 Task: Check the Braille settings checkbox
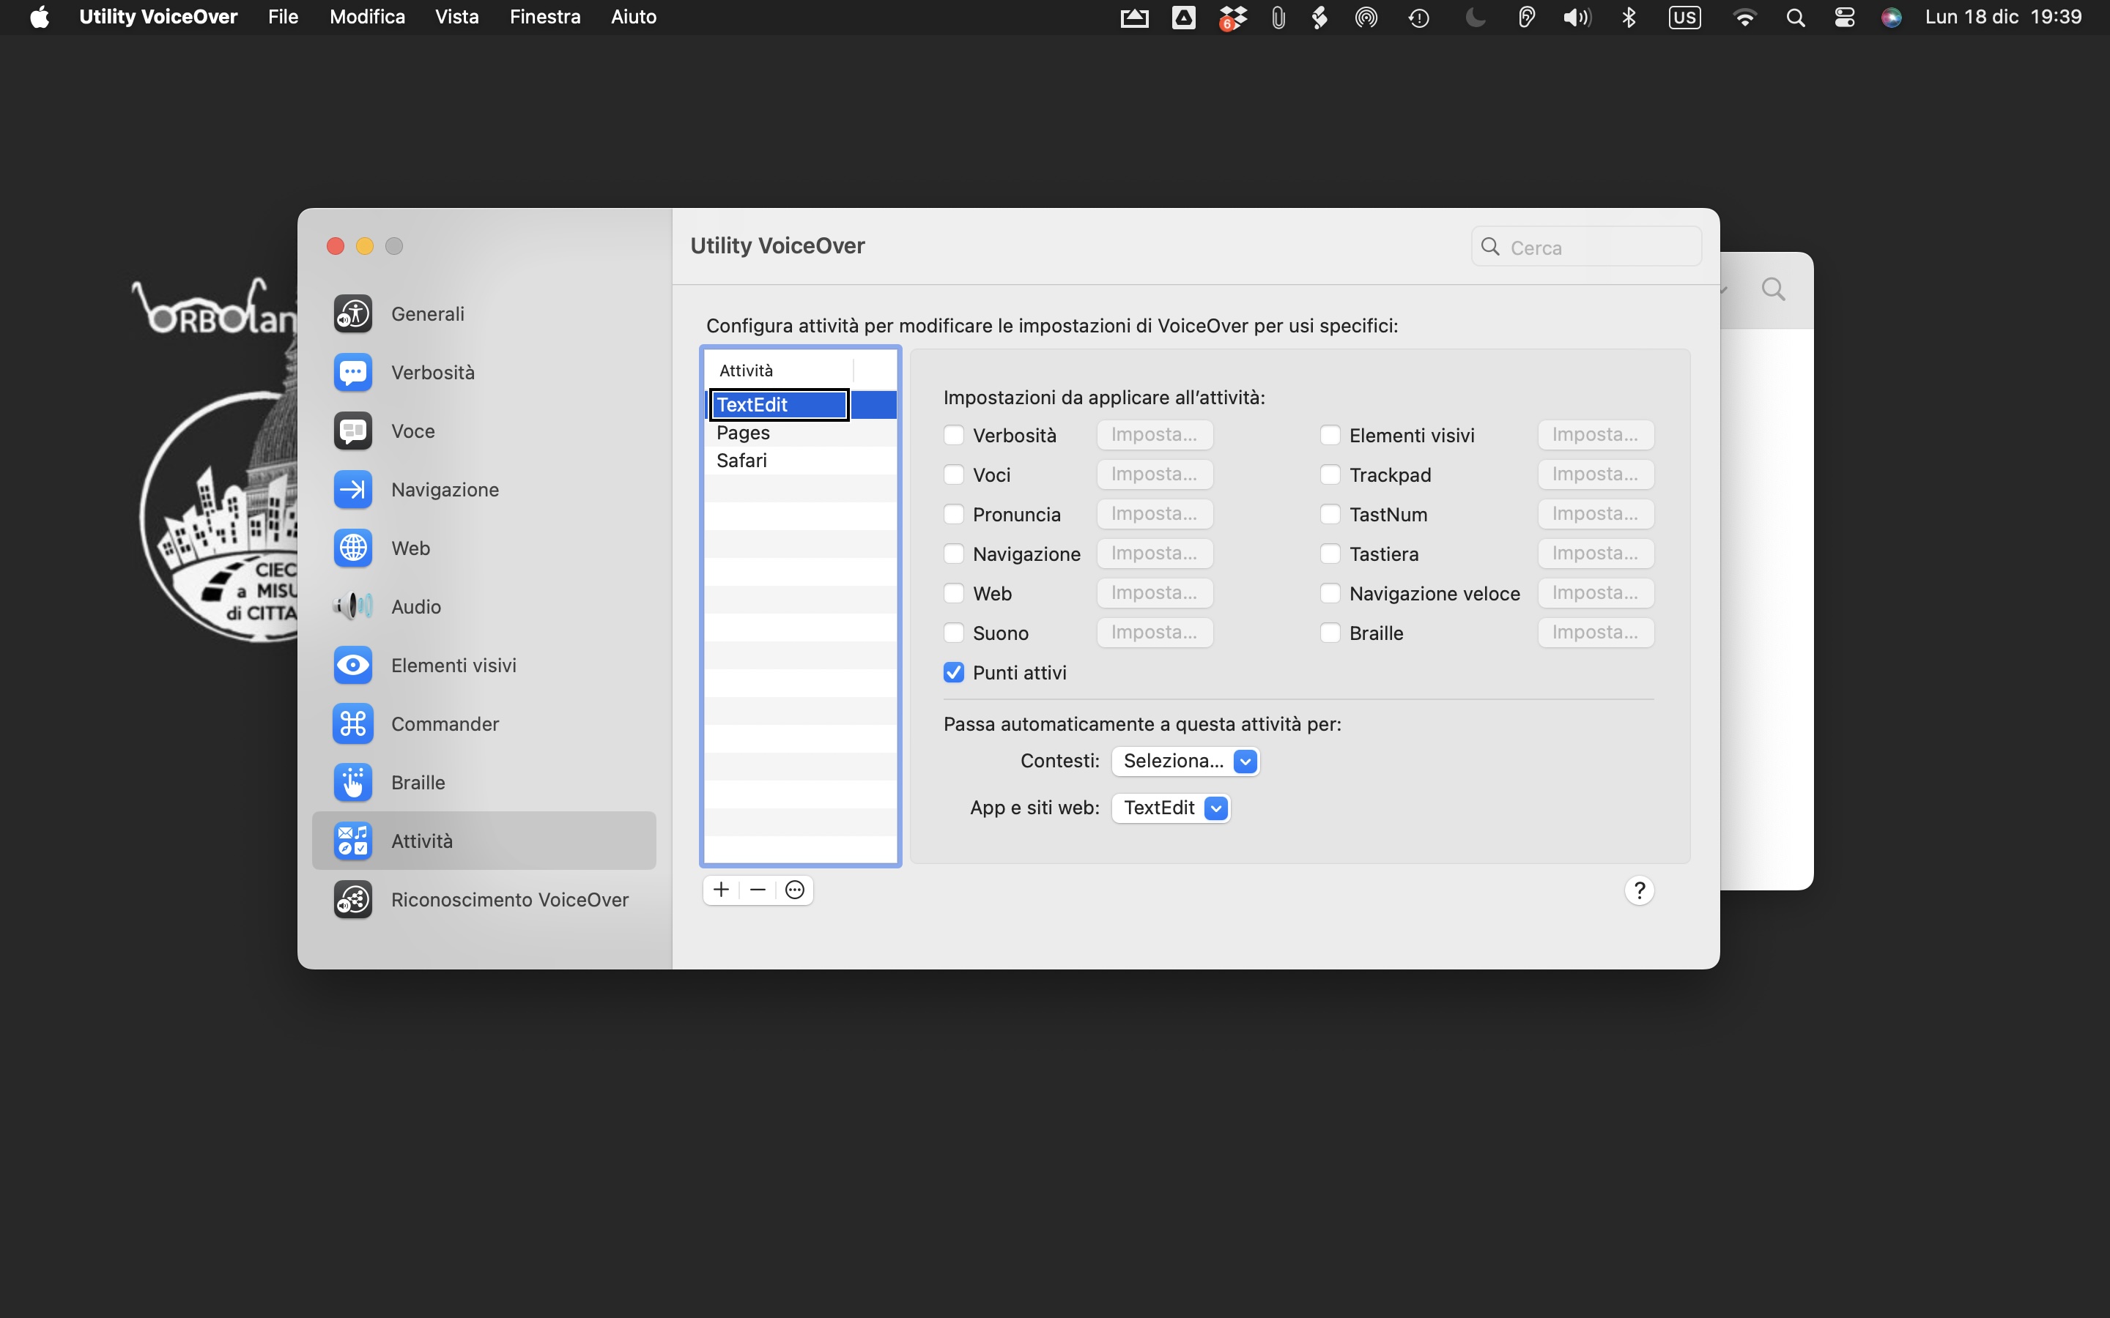1330,633
